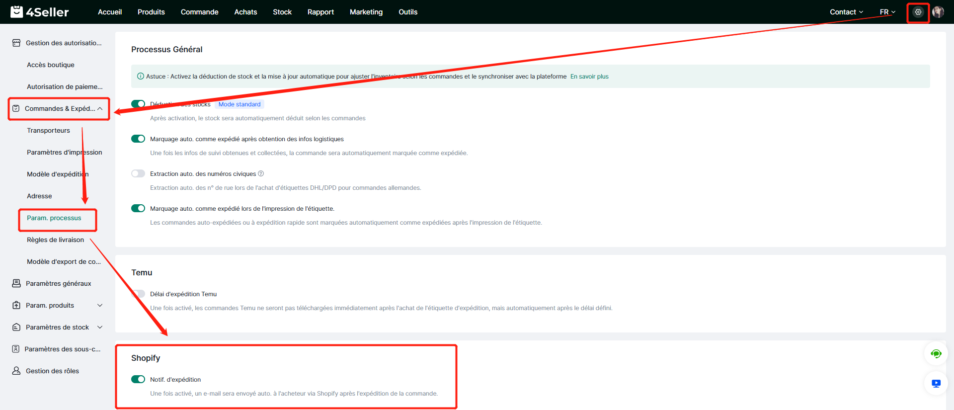Enable Extraction auto. des numéros civiques toggle
Image resolution: width=954 pixels, height=410 pixels.
tap(138, 173)
